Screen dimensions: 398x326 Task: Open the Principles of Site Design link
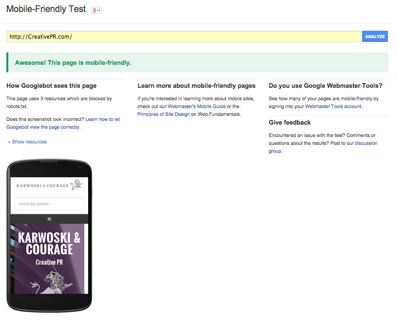pyautogui.click(x=163, y=114)
